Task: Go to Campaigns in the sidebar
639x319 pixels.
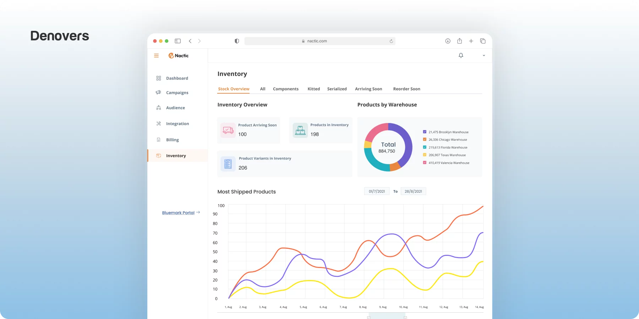Action: click(x=177, y=93)
